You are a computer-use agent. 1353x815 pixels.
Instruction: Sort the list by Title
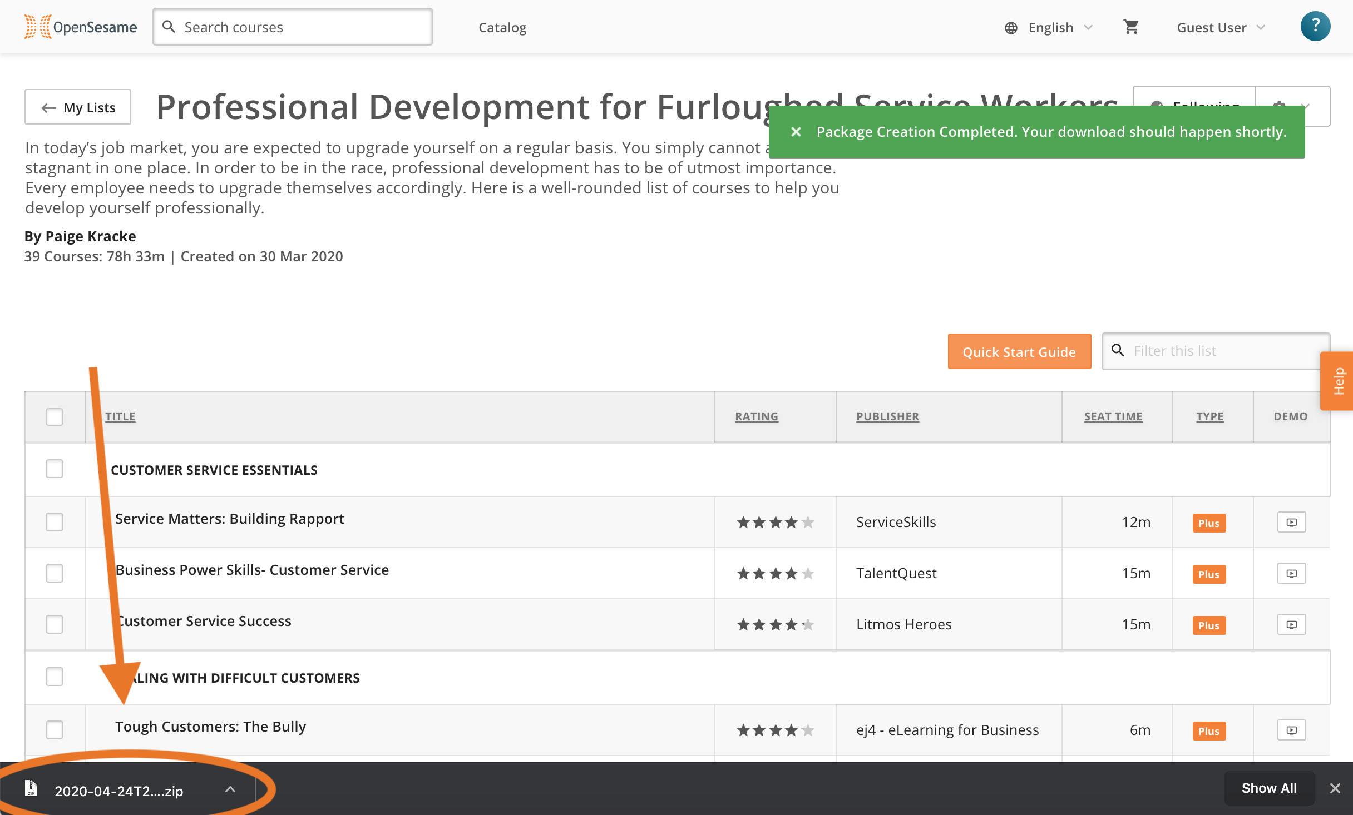120,416
